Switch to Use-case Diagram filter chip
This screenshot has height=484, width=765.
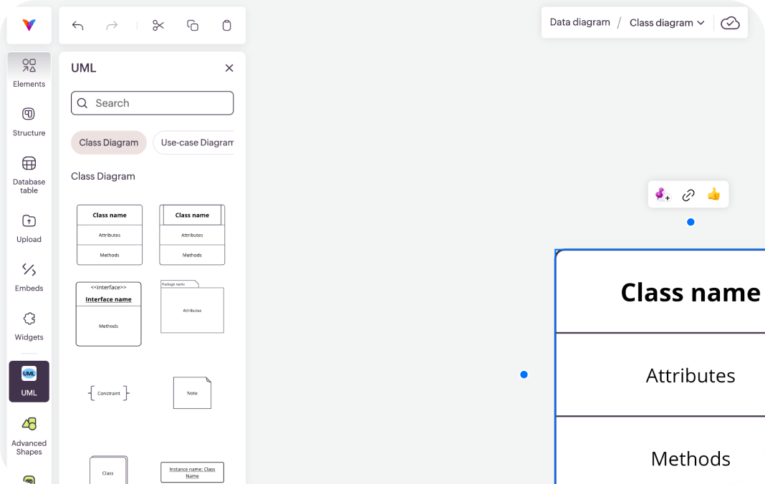[193, 142]
